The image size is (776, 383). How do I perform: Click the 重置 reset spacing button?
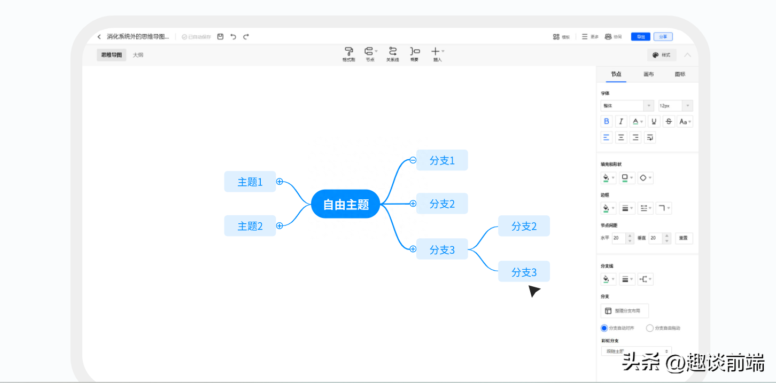[684, 238]
